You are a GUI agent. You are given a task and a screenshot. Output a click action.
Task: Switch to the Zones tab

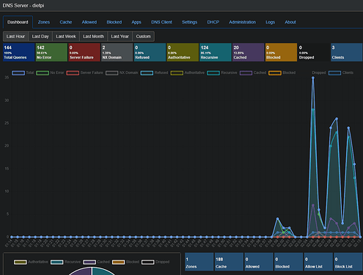44,22
